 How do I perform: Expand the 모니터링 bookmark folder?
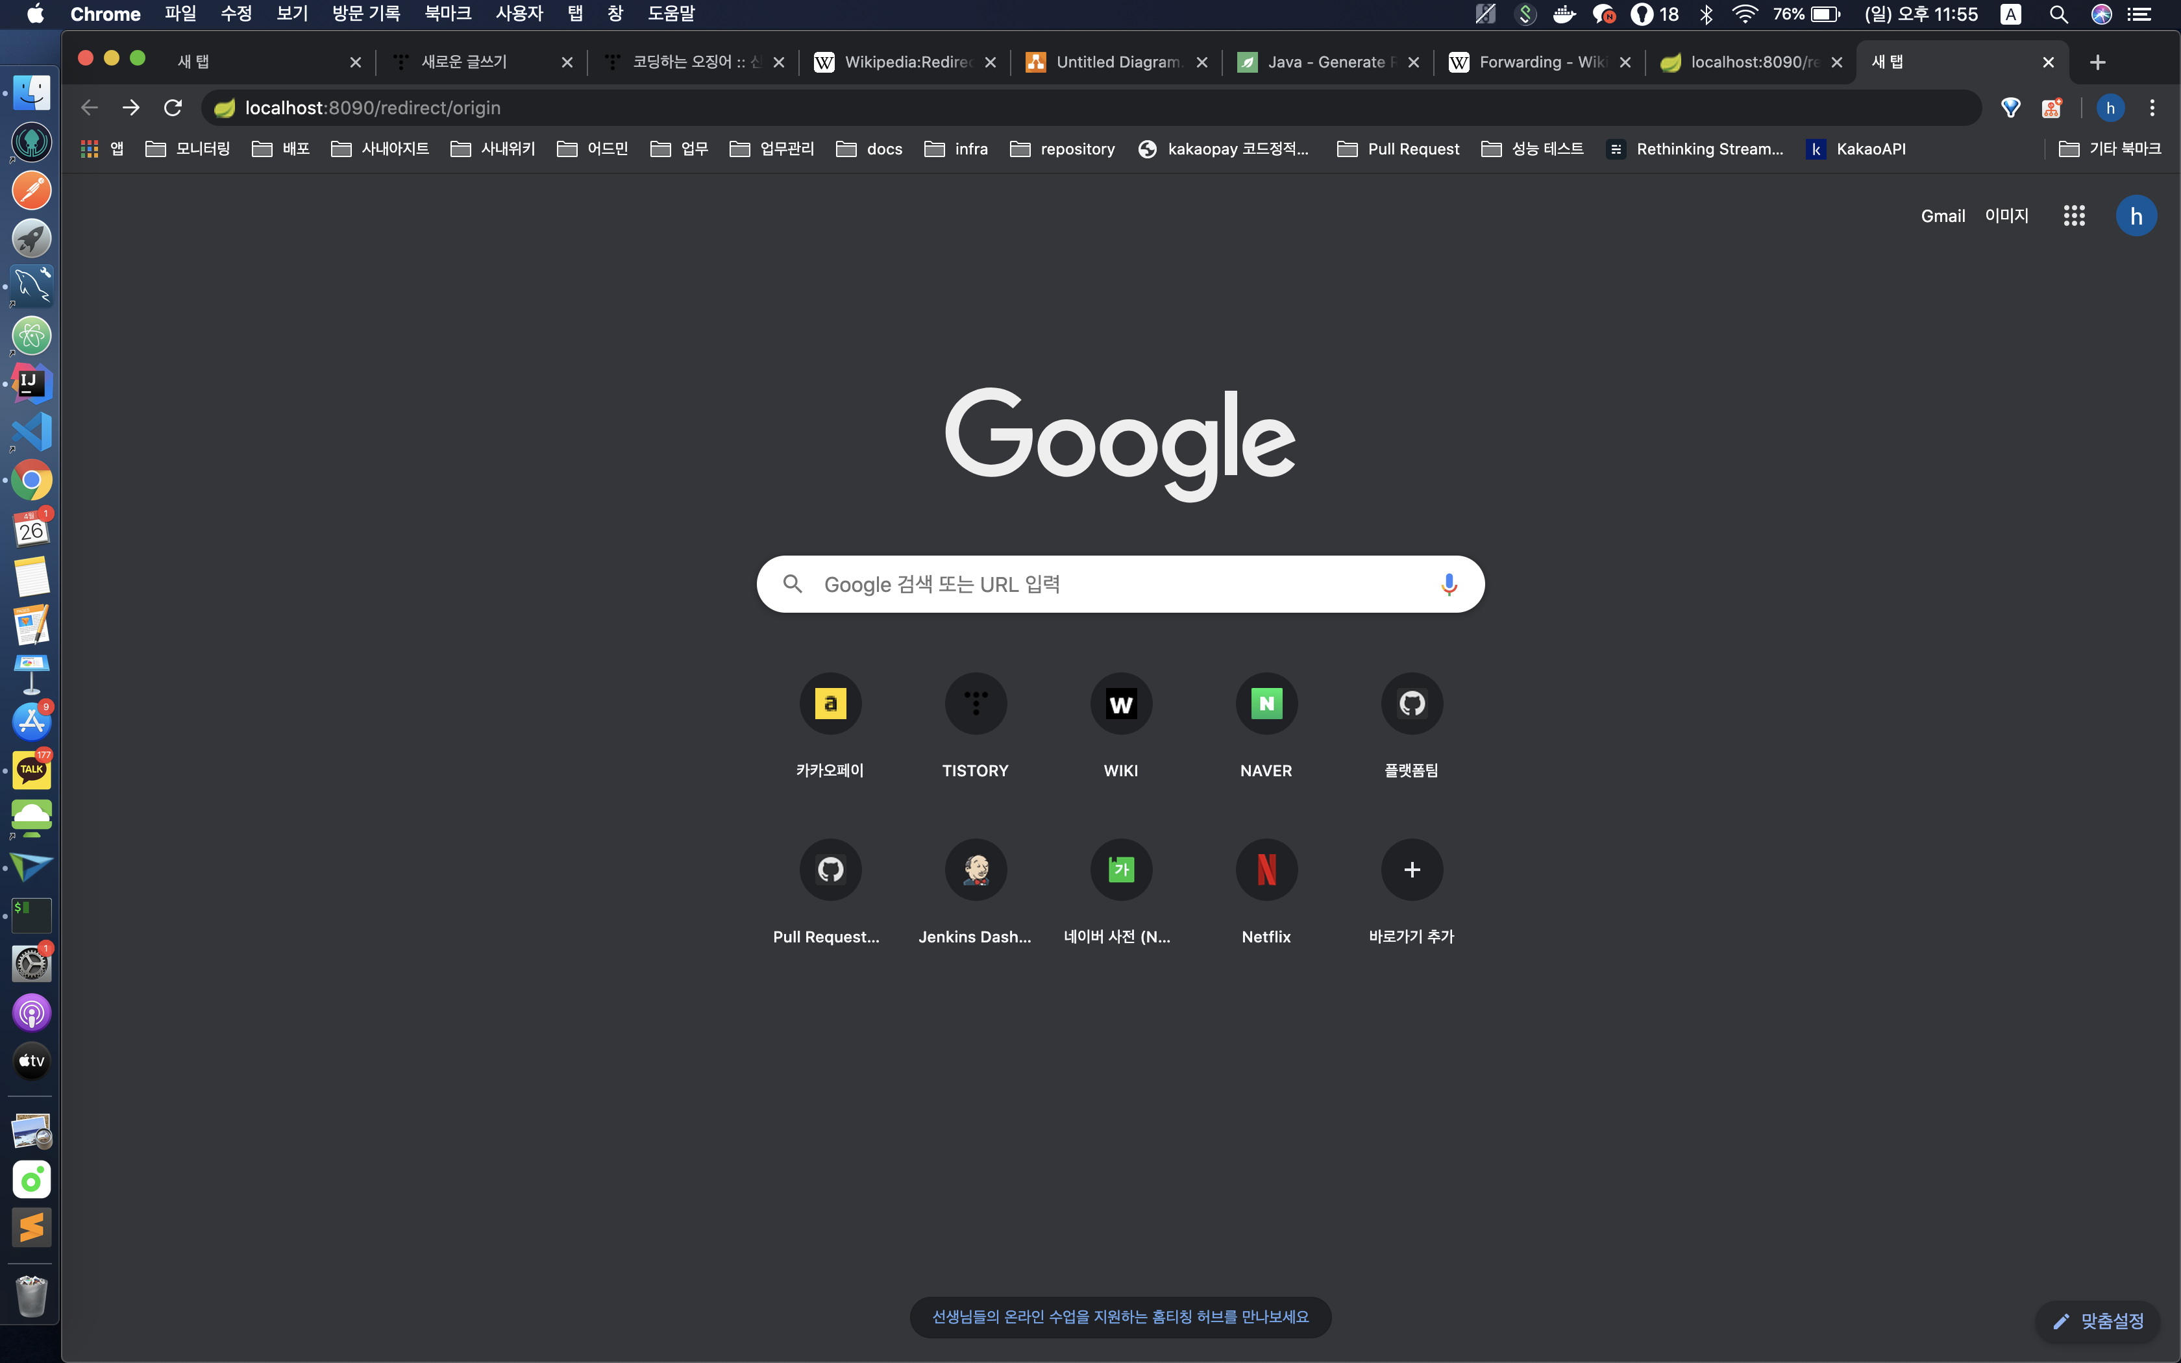coord(188,149)
